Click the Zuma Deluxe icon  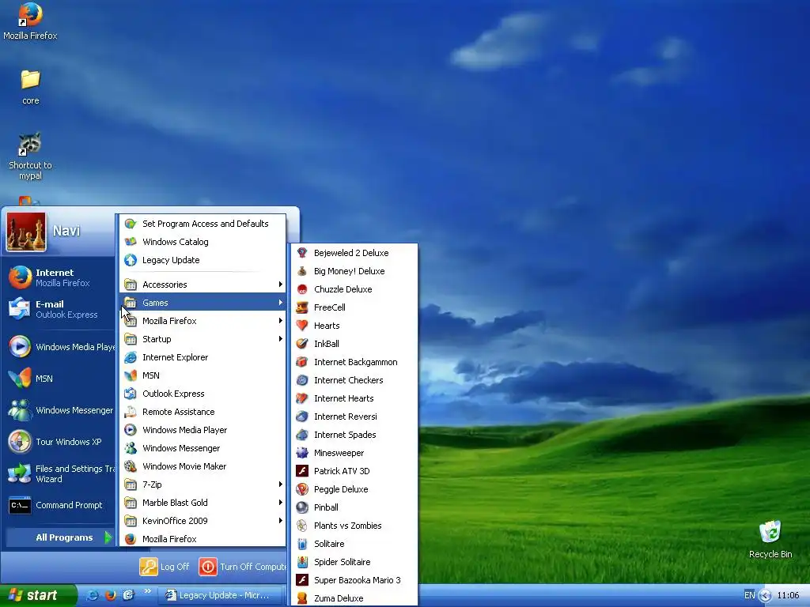tap(302, 598)
